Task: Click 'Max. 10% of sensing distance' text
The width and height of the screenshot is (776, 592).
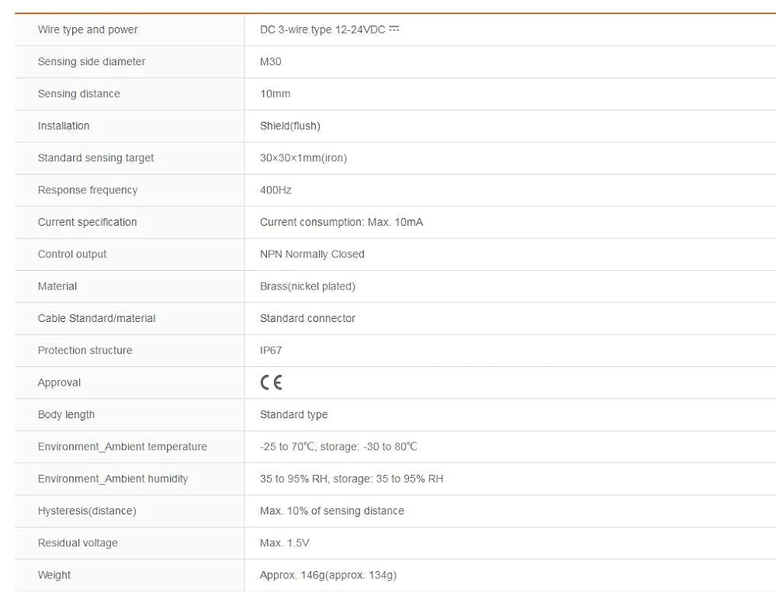Action: click(x=332, y=511)
